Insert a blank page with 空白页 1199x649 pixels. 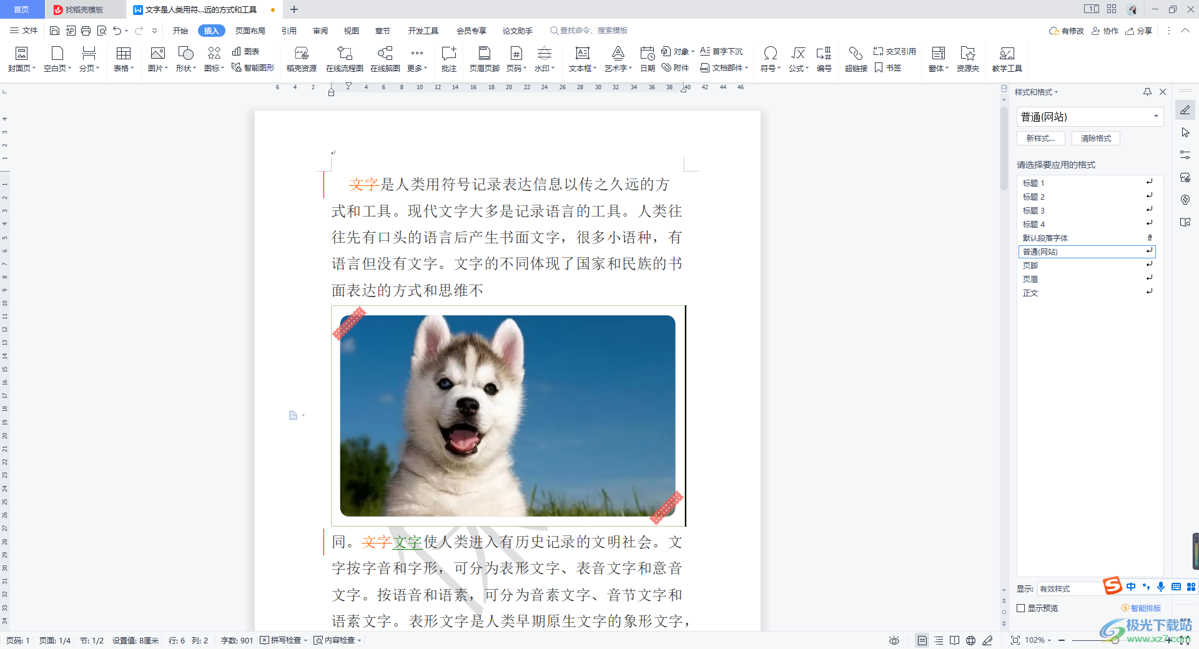tap(57, 59)
